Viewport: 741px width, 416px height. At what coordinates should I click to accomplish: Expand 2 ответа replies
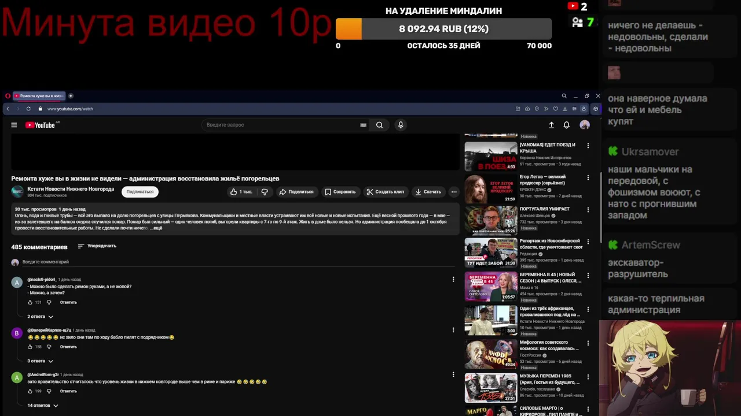click(x=40, y=317)
